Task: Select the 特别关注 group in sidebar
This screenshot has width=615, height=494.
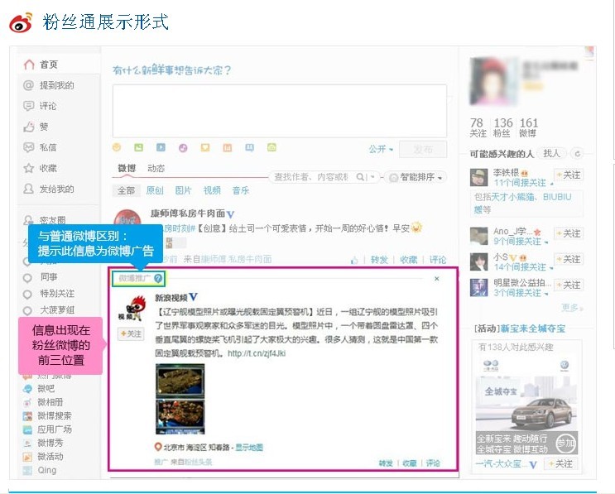Action: [x=56, y=293]
